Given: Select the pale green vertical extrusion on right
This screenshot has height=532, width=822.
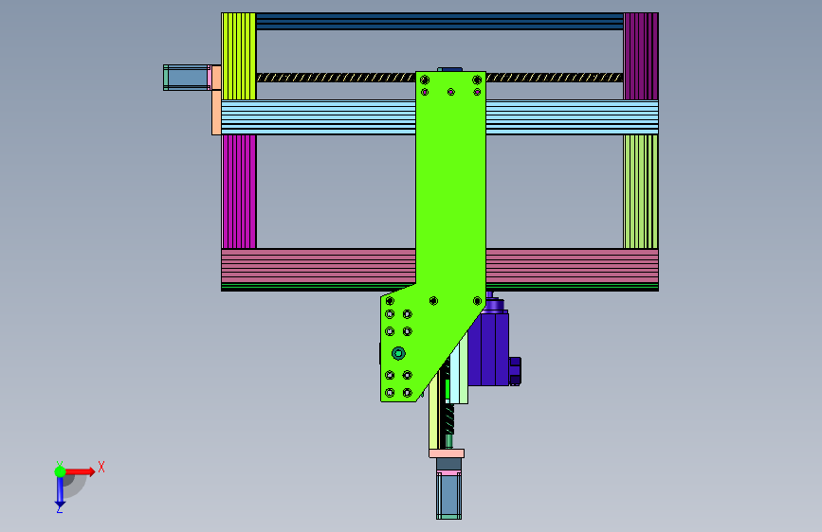Looking at the screenshot, I should [641, 191].
